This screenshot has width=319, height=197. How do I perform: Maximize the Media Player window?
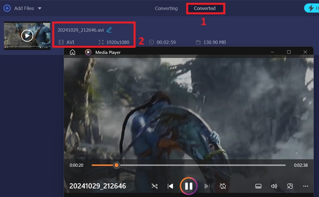[x=289, y=52]
